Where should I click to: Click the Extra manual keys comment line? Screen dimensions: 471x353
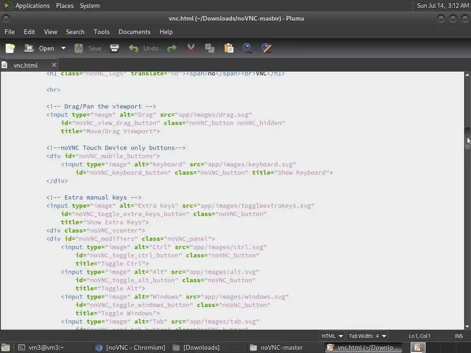click(x=94, y=198)
